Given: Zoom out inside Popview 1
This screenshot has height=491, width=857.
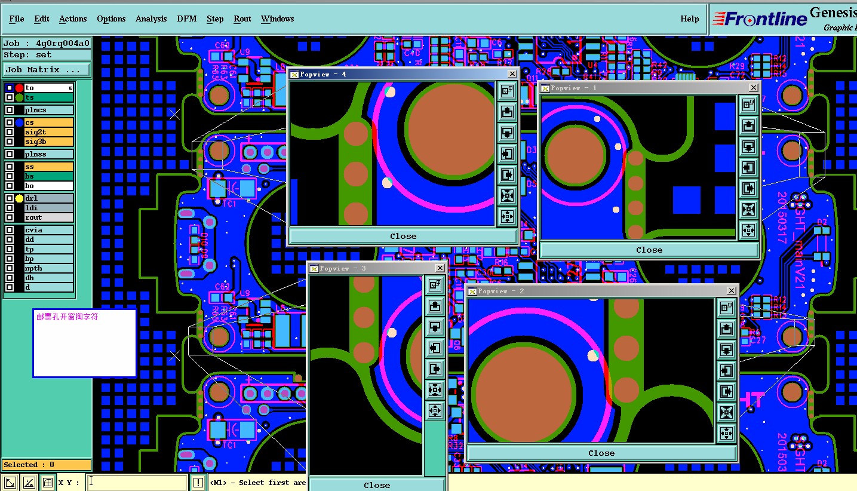Looking at the screenshot, I should pos(748,230).
